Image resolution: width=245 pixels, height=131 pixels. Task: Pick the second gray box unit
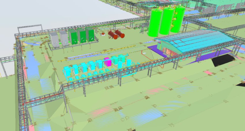63,38
